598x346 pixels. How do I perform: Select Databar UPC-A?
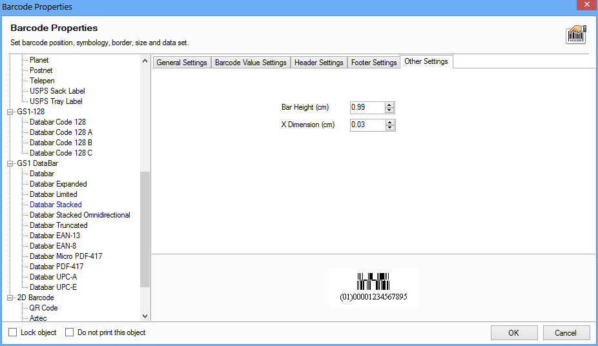pos(54,276)
